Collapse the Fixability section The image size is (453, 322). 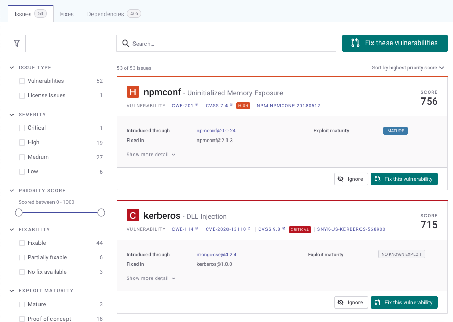[x=12, y=230]
